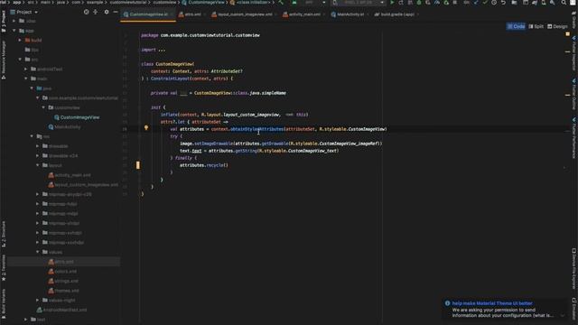The image size is (578, 325).
Task: Click Collapse All icon in Project panel
Action: click(x=96, y=12)
